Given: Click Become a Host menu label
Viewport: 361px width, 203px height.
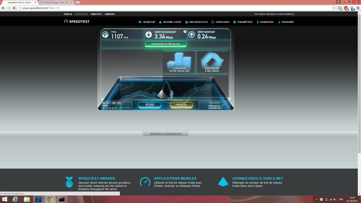Looking at the screenshot, I should pyautogui.click(x=172, y=22).
